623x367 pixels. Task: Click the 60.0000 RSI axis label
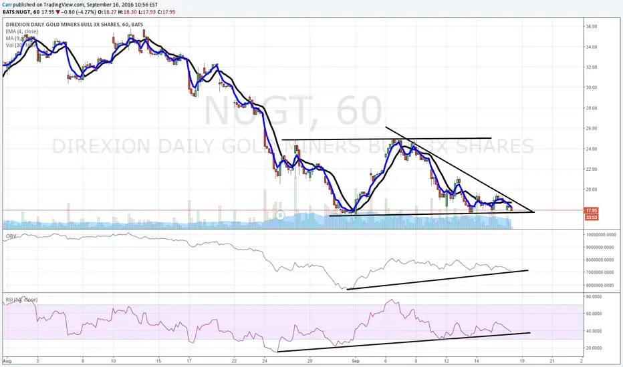click(594, 314)
